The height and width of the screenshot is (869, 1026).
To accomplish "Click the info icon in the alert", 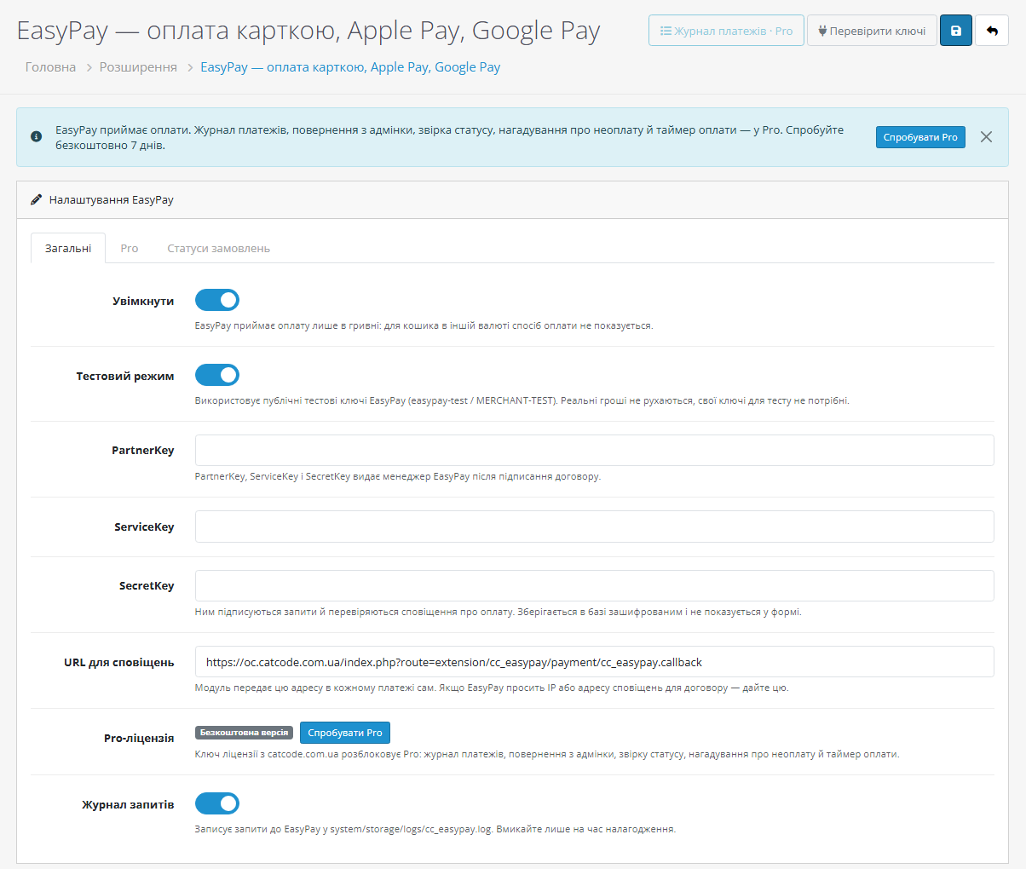I will [37, 136].
